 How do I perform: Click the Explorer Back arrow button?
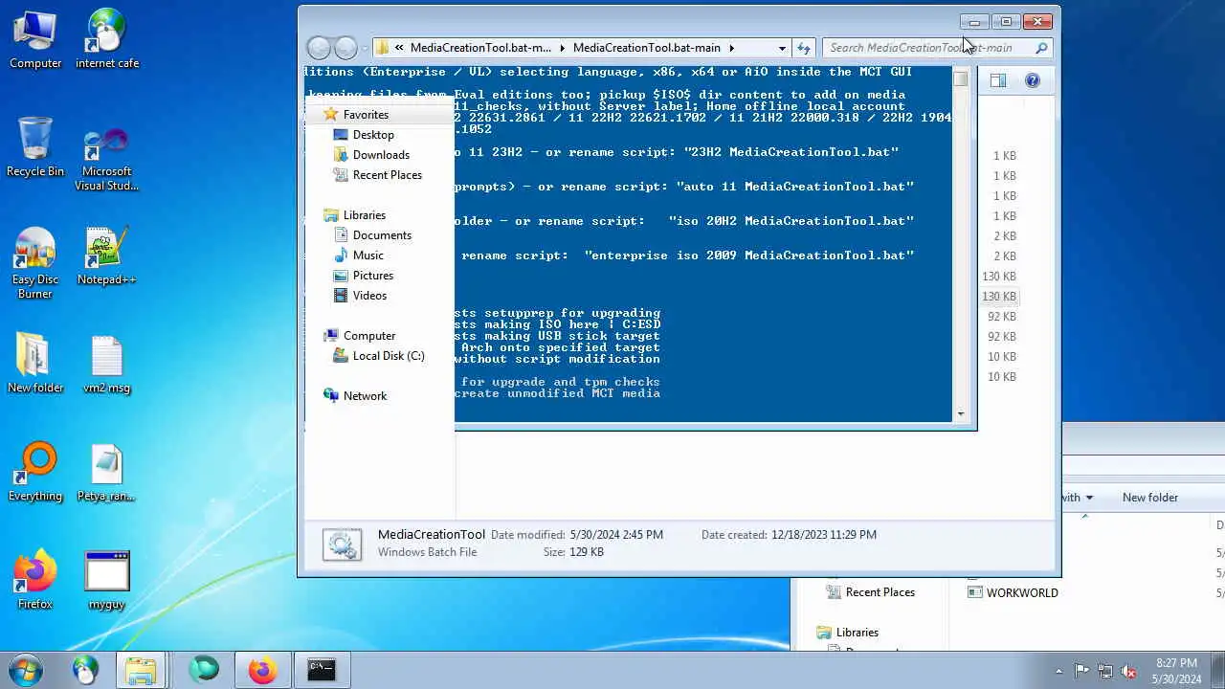point(319,47)
